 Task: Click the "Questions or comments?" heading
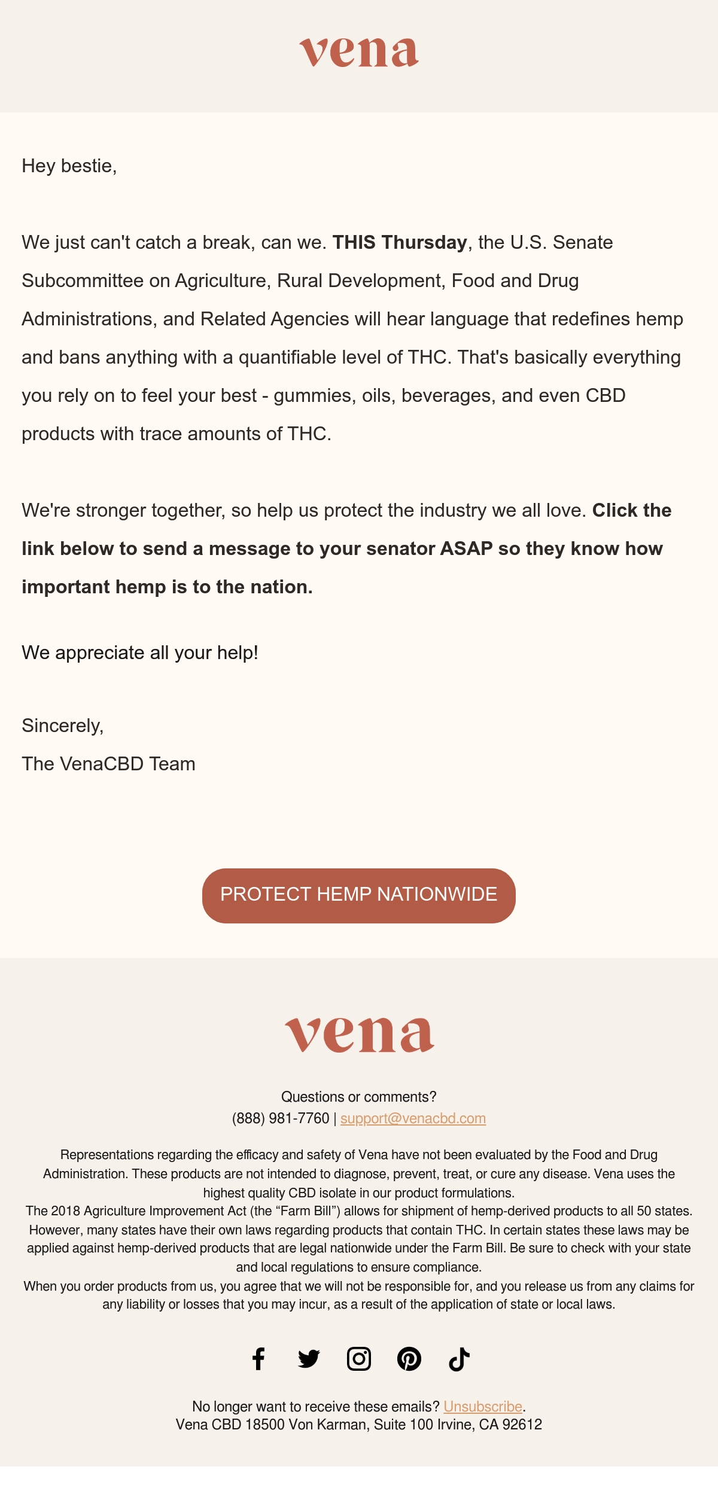click(x=359, y=1097)
